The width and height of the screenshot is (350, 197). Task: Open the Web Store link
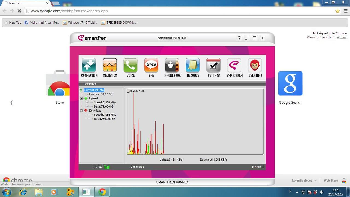pyautogui.click(x=331, y=181)
